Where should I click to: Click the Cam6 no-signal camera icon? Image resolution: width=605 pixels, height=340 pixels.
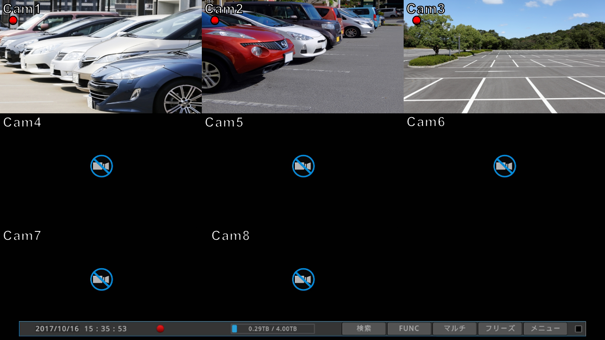(505, 166)
